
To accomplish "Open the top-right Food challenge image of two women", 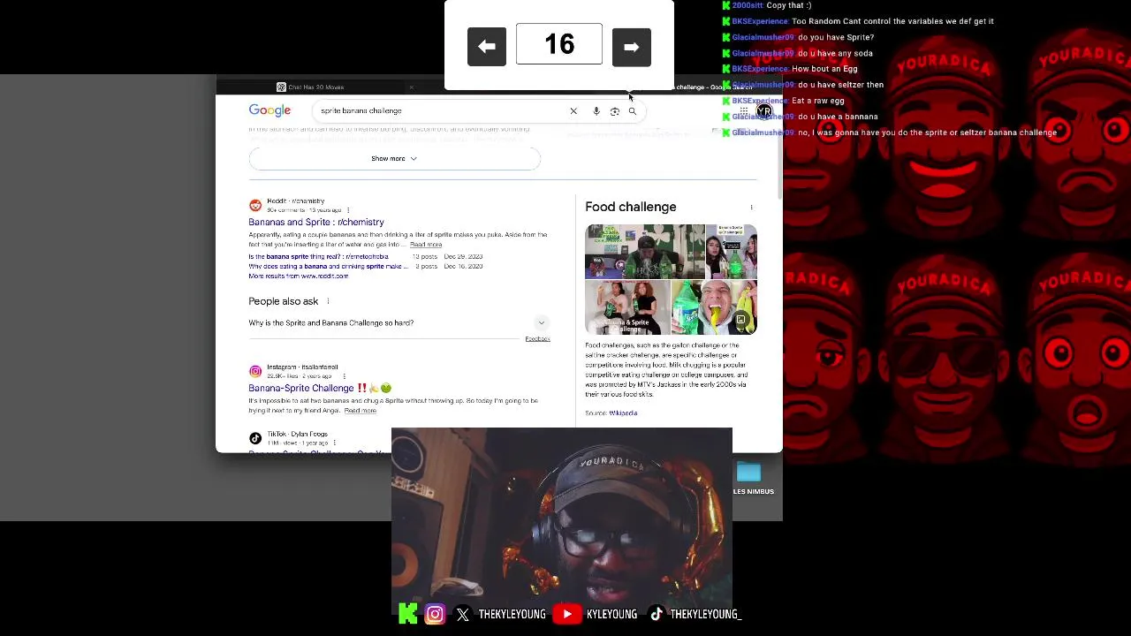I will [x=732, y=252].
